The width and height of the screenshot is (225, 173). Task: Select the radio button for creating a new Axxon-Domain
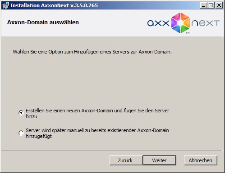[21, 113]
